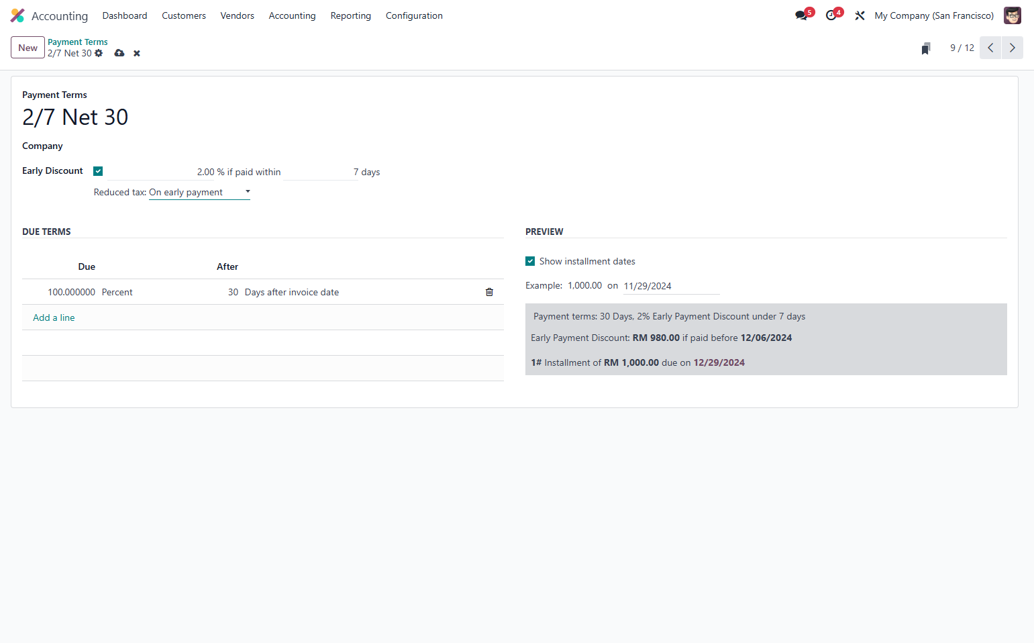Open the messages chat icon
The image size is (1034, 643).
click(801, 15)
